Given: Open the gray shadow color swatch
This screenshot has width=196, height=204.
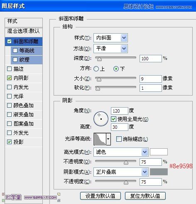Looking at the screenshot, I should point(159,172).
